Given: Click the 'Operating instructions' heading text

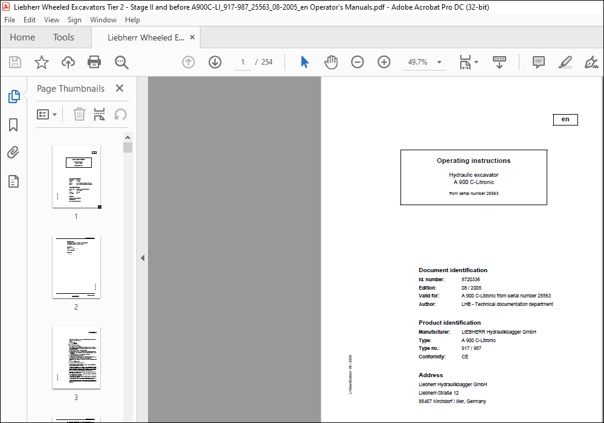Looking at the screenshot, I should pyautogui.click(x=474, y=161).
